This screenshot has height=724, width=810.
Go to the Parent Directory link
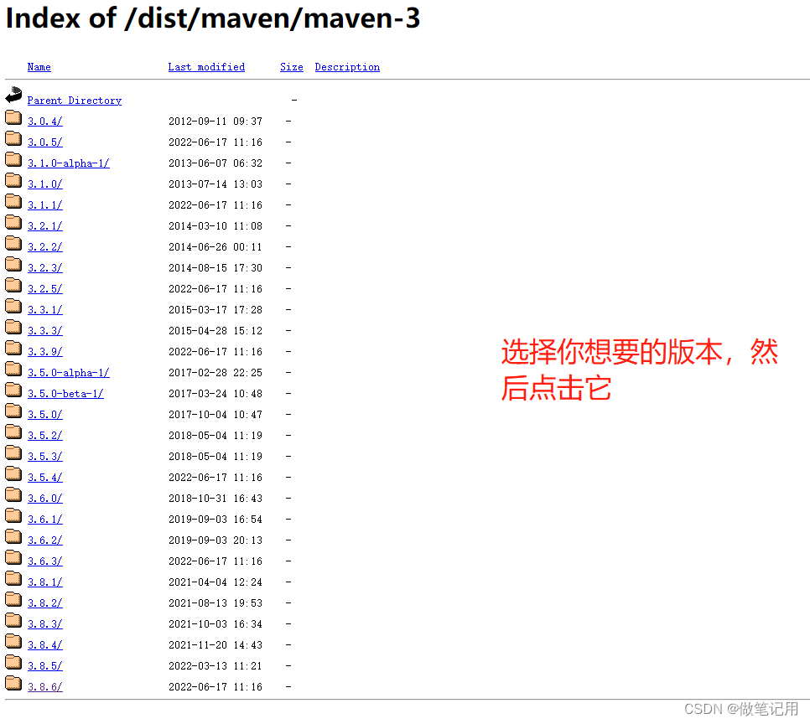click(75, 101)
